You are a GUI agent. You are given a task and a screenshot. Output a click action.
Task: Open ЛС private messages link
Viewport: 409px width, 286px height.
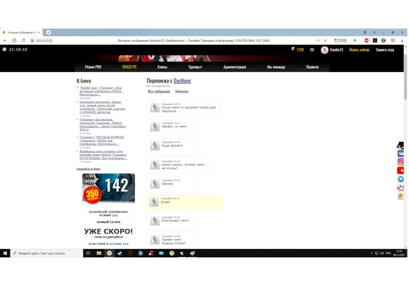point(312,50)
